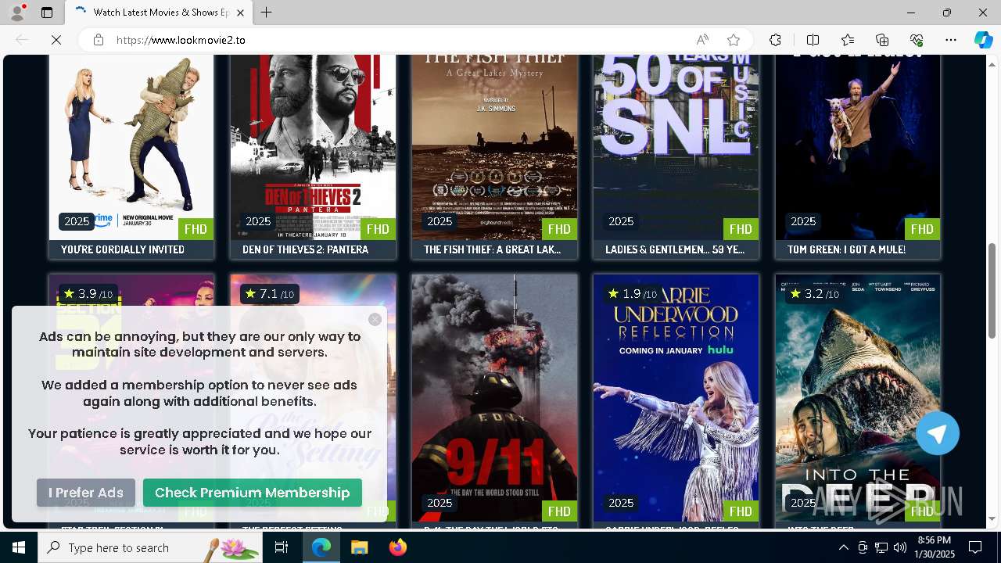Screen dimensions: 1001x563
Task: Toggle Split screen view
Action: [x=813, y=40]
